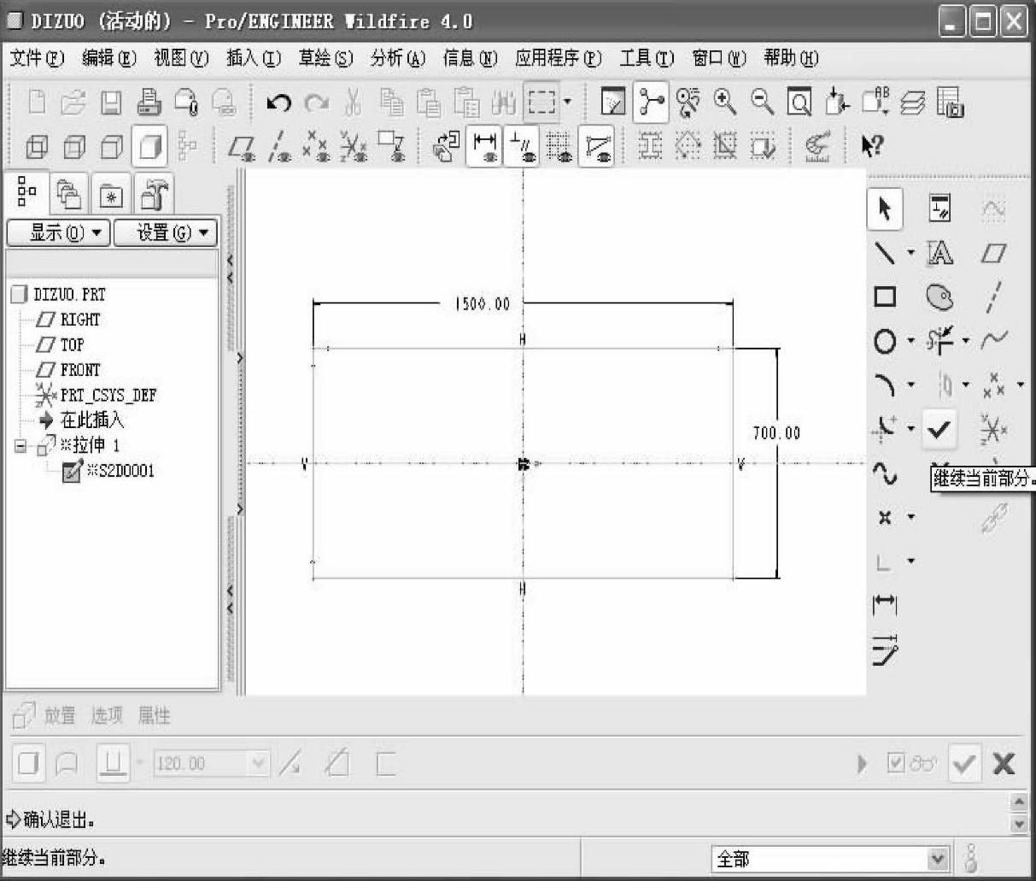Open the 分析(A) menu
Image resolution: width=1036 pixels, height=881 pixels.
398,58
